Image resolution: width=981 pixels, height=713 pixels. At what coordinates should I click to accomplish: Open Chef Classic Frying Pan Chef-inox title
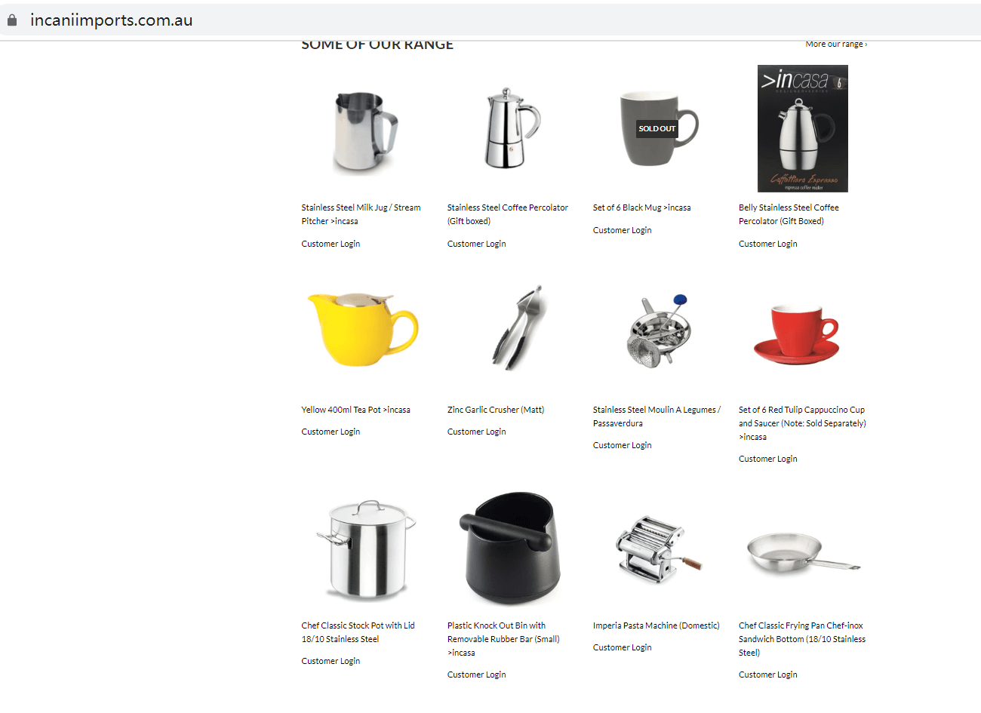[802, 639]
